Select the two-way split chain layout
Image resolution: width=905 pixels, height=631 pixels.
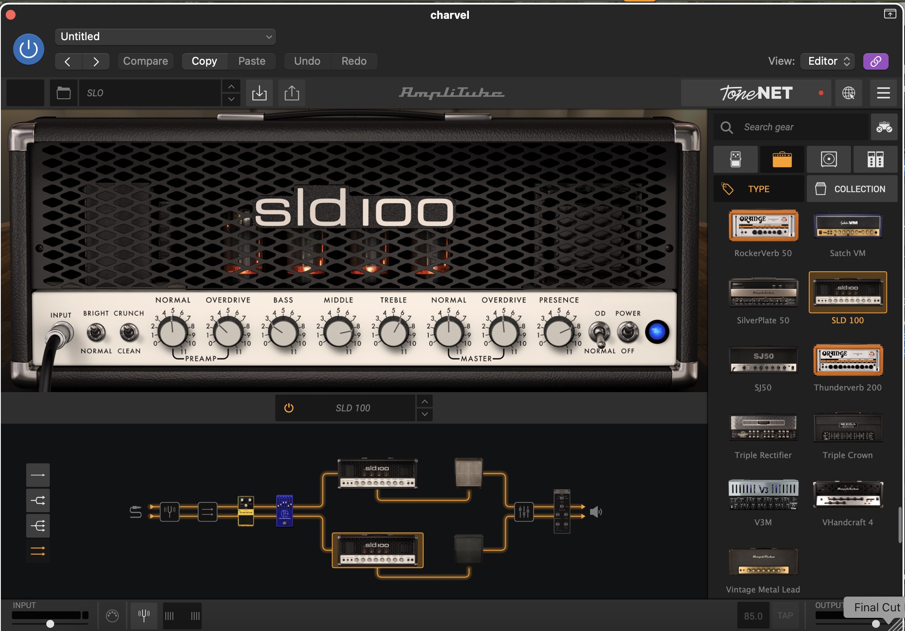tap(38, 500)
